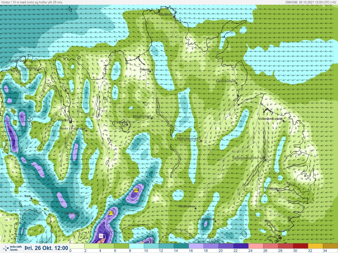Click the 2–4 m/s legend swatch
The image size is (338, 253).
tap(92, 246)
